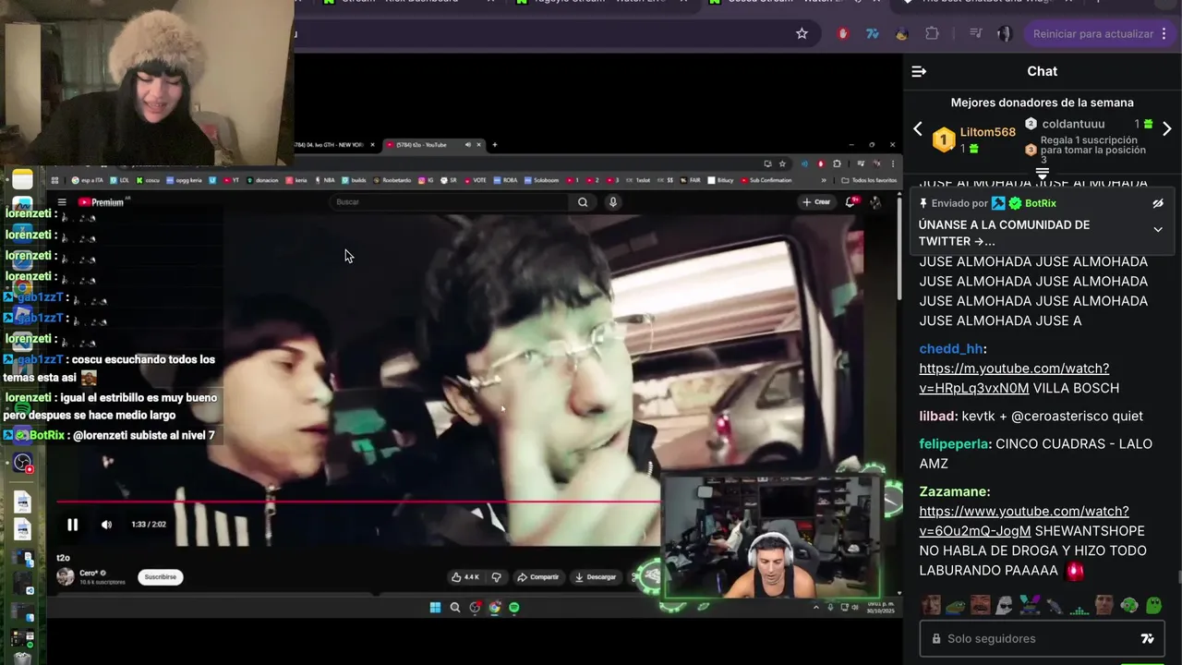Viewport: 1182px width, 665px height.
Task: Hide the pinned BotRix message
Action: point(1158,203)
